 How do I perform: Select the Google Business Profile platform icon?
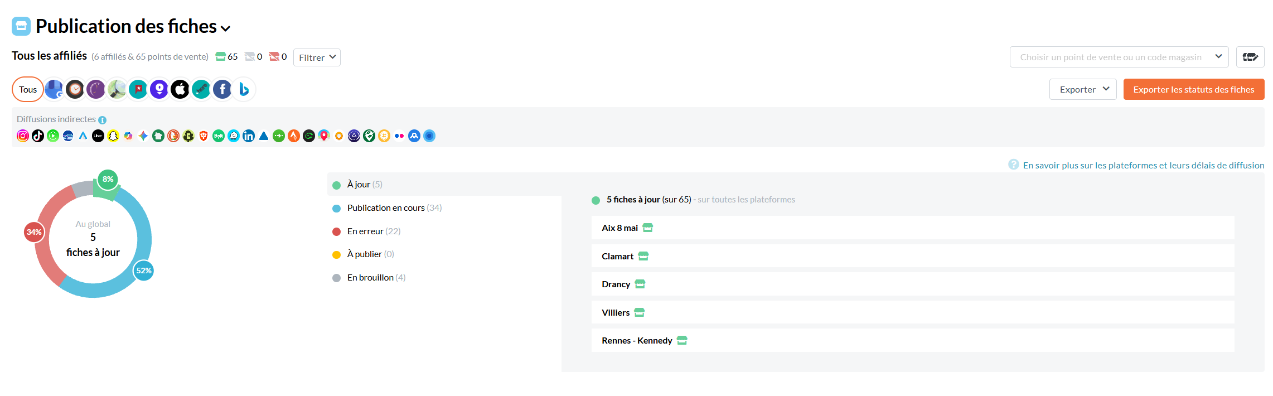pyautogui.click(x=54, y=89)
